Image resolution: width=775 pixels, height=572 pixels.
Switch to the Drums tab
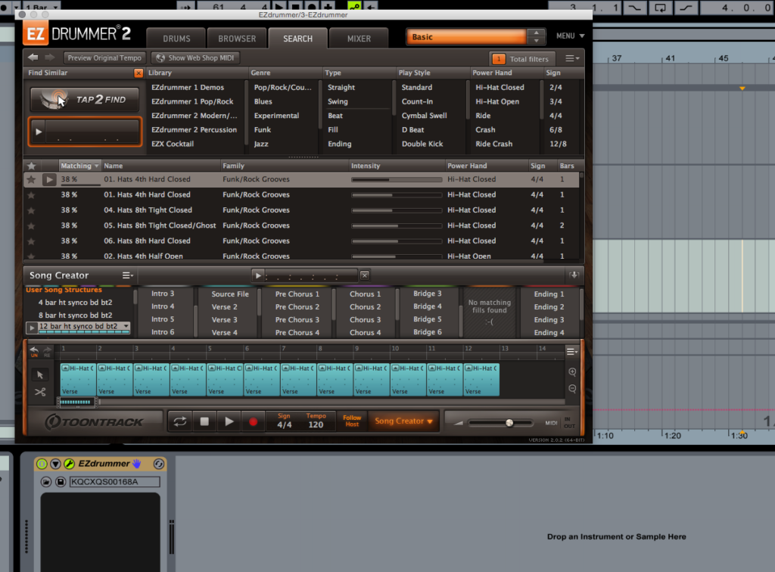click(x=176, y=39)
